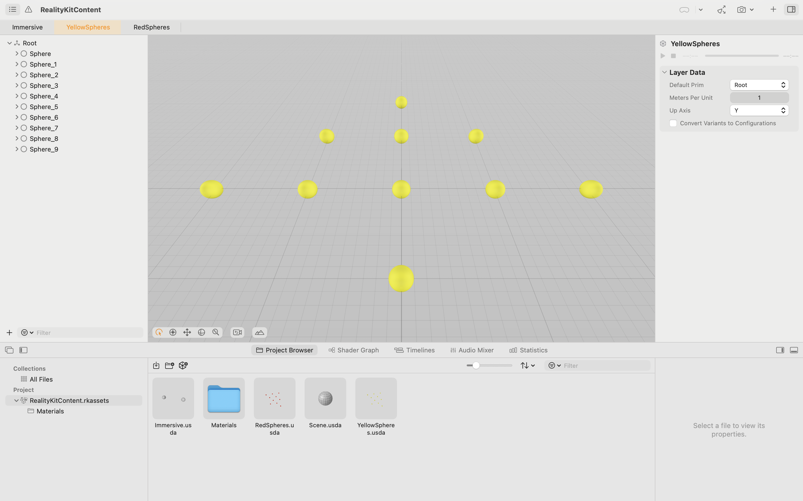This screenshot has height=501, width=803.
Task: Open the device picker chevron
Action: [701, 10]
